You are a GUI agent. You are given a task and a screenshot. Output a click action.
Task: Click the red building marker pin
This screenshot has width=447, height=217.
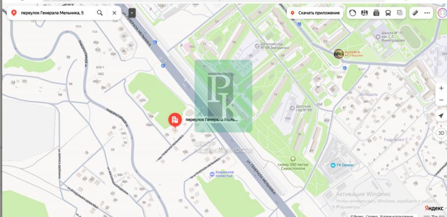[175, 120]
